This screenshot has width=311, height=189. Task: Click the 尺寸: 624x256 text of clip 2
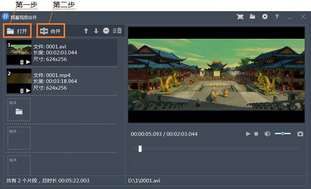pyautogui.click(x=50, y=88)
